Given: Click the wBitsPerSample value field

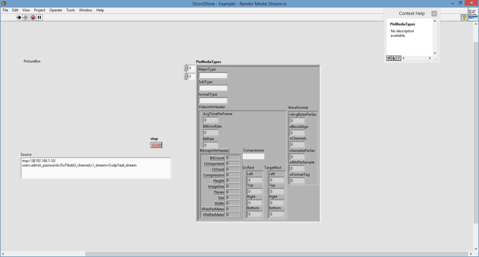Looking at the screenshot, I should point(297,169).
